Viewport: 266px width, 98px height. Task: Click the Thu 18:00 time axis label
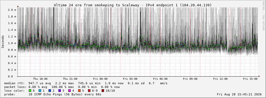point(40,79)
